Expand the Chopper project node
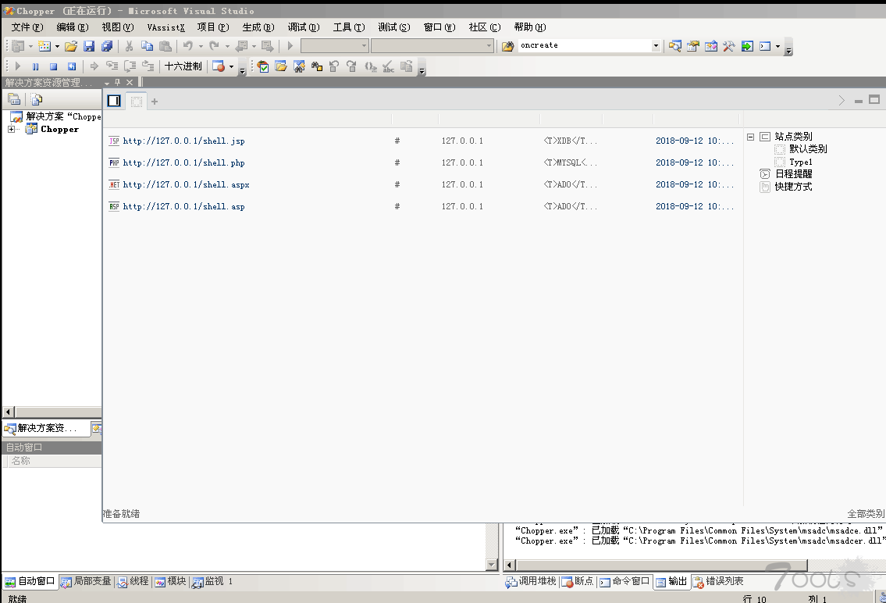The height and width of the screenshot is (603, 886). tap(11, 130)
